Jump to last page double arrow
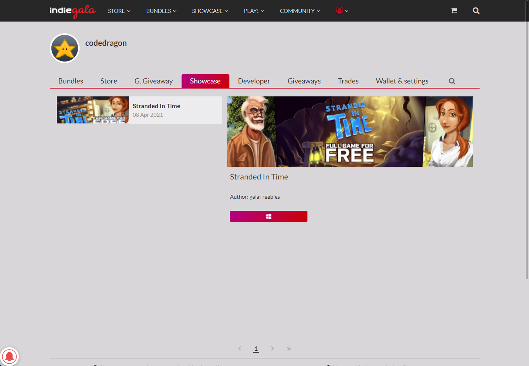529x366 pixels. tap(289, 348)
